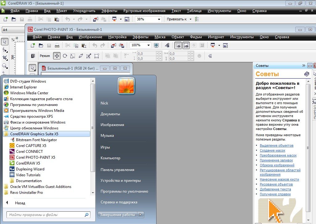Toggle the object marquee visibility eye button
Image resolution: width=316 pixels, height=224 pixels.
tap(186, 45)
